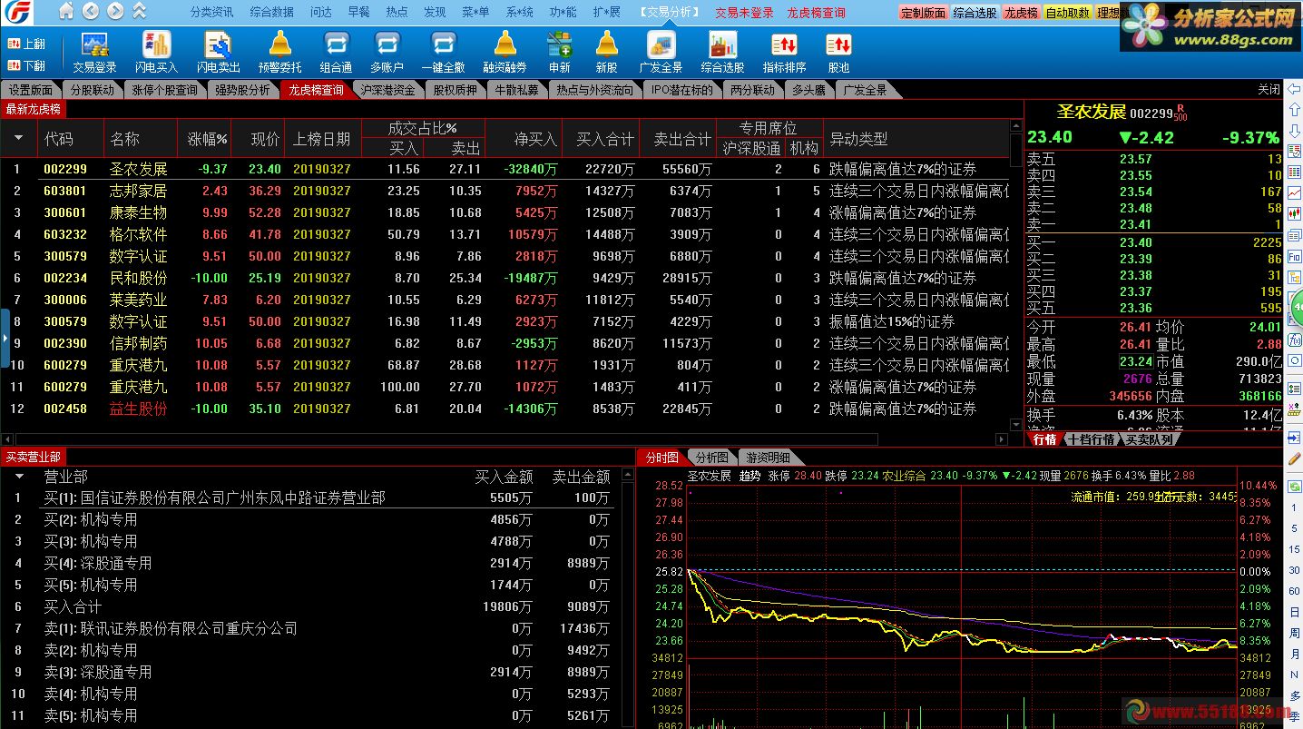Expand the left edge side panel handle
1303x729 pixels.
click(x=5, y=338)
